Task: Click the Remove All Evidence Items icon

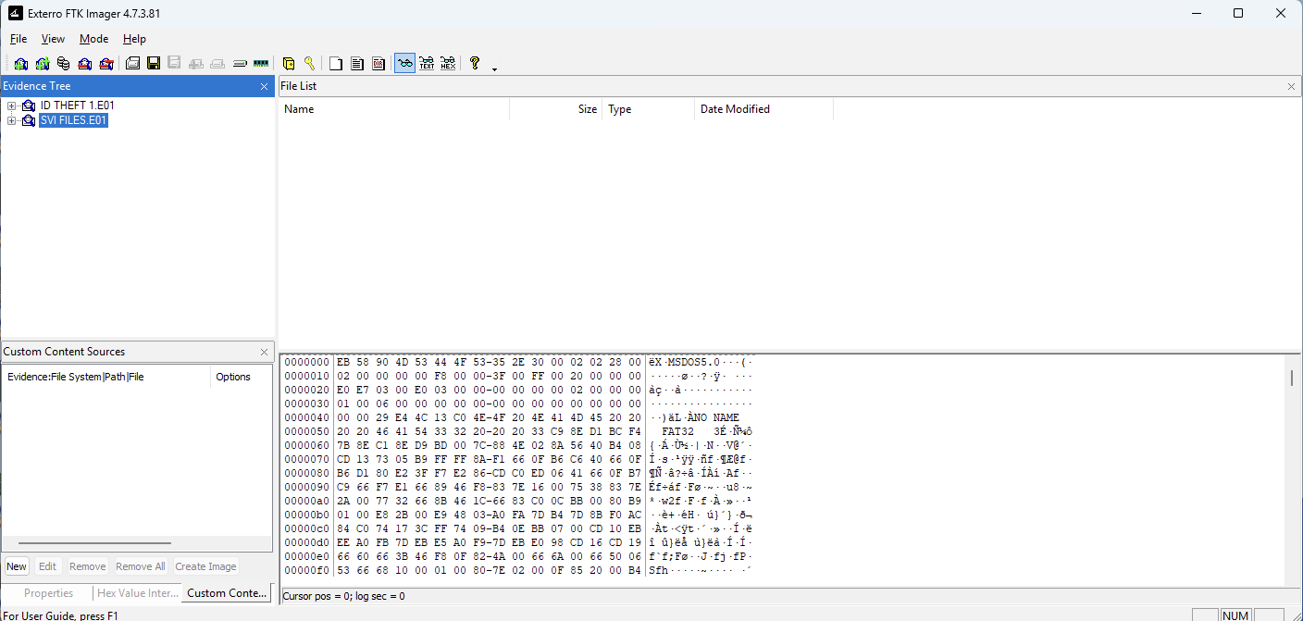Action: click(106, 64)
